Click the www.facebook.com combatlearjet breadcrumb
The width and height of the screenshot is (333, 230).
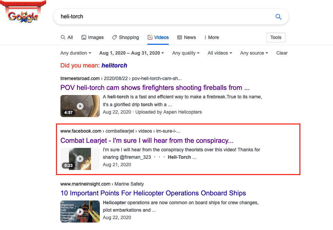(x=120, y=131)
